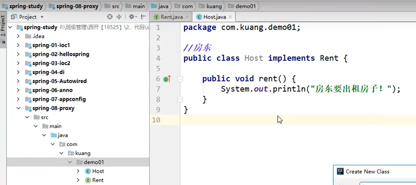
Task: Click the implements gutter icon on line 6
Action: click(167, 79)
